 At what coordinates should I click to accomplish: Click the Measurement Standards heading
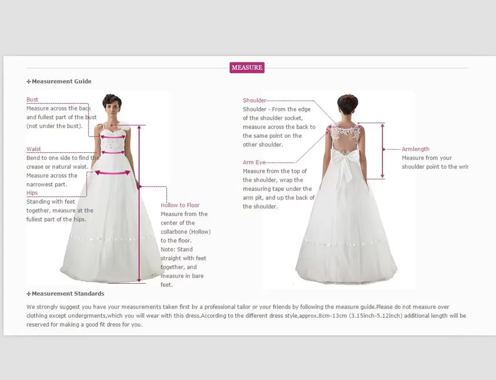tap(68, 294)
